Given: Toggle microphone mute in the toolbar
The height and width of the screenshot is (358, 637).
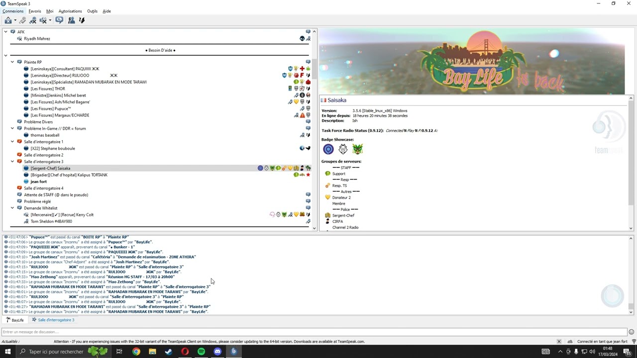Looking at the screenshot, I should pos(33,20).
